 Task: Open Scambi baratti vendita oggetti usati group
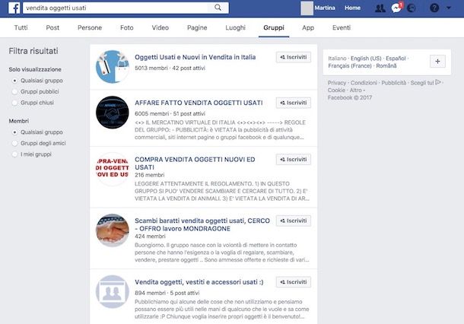202,224
